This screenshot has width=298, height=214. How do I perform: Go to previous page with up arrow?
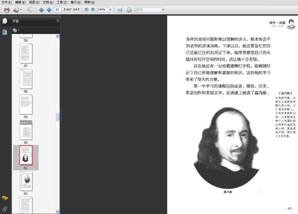tap(41, 9)
